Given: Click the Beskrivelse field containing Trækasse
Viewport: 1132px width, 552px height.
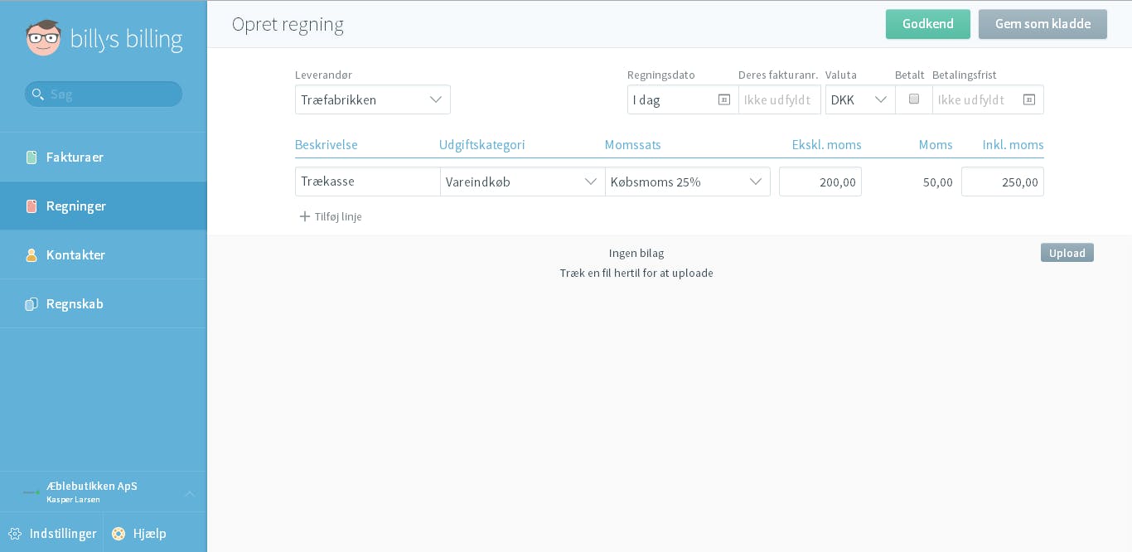Looking at the screenshot, I should (368, 182).
